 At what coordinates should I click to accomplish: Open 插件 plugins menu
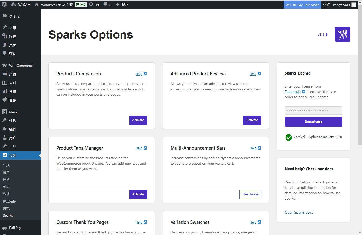20,129
